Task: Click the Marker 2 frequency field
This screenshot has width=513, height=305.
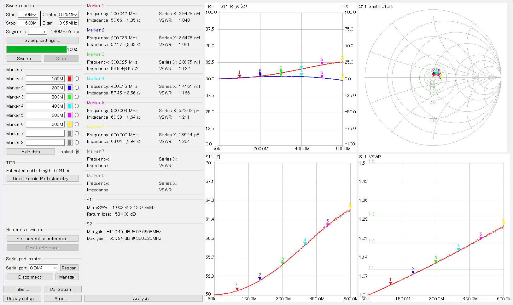Action: click(x=45, y=88)
